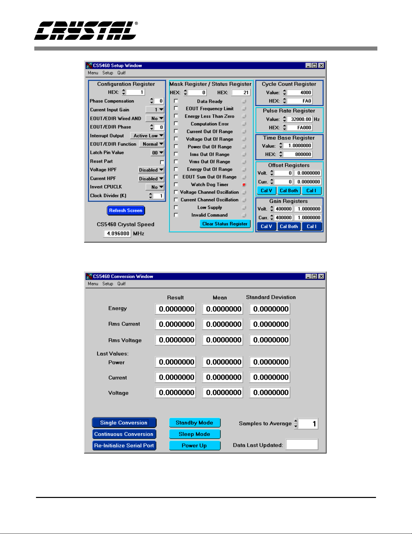Open the Setup menu in the Conversion Window
The height and width of the screenshot is (534, 412).
tap(108, 284)
